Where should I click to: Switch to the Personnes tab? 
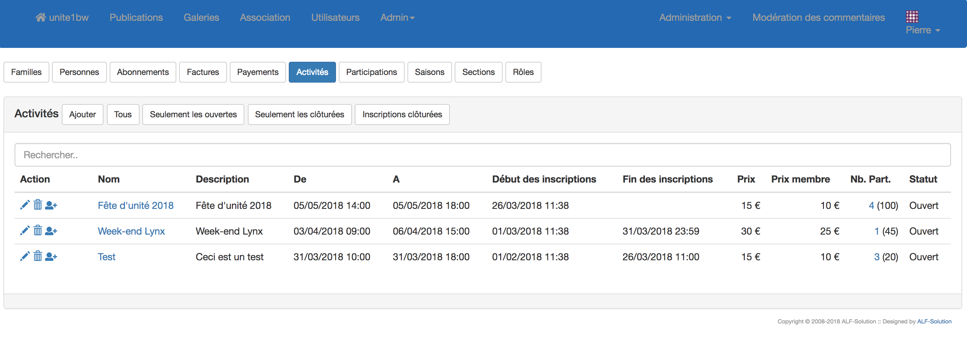tap(79, 72)
